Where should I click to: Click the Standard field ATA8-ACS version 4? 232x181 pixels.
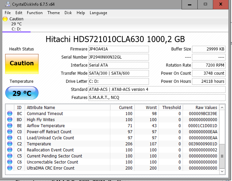tap(157, 89)
